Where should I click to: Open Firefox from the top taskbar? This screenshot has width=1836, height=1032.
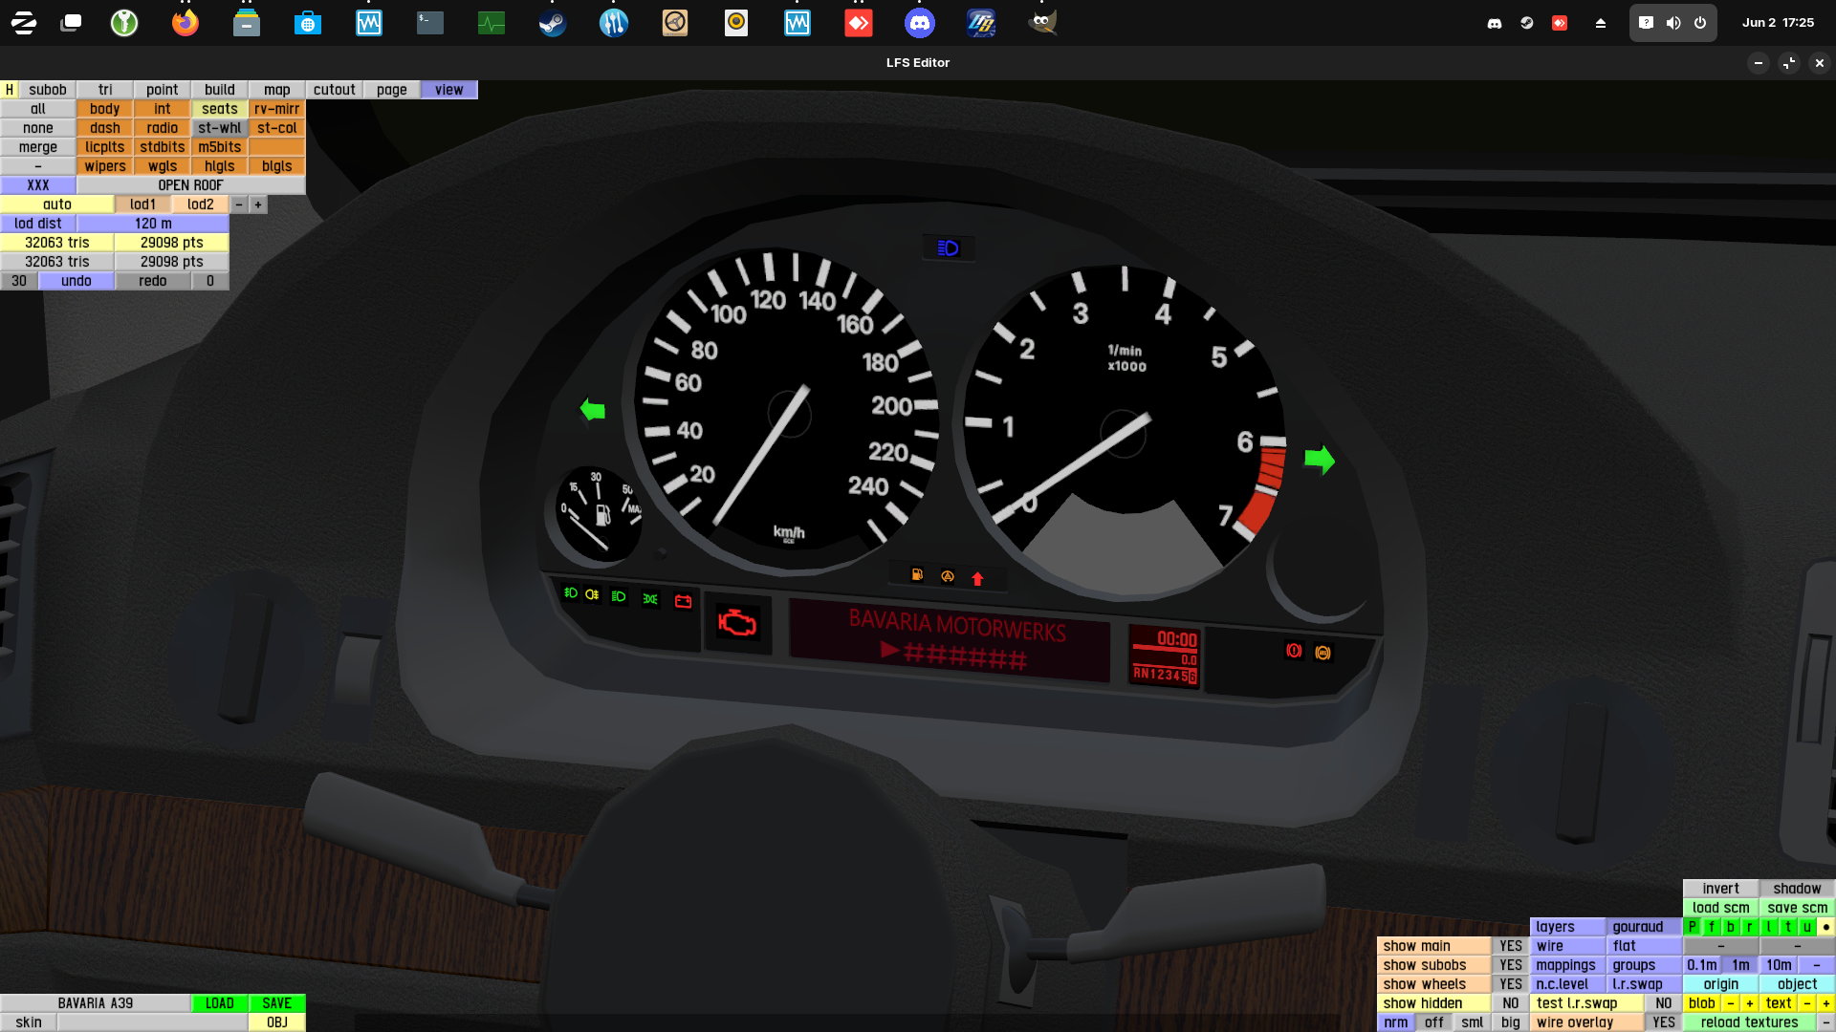click(x=186, y=23)
